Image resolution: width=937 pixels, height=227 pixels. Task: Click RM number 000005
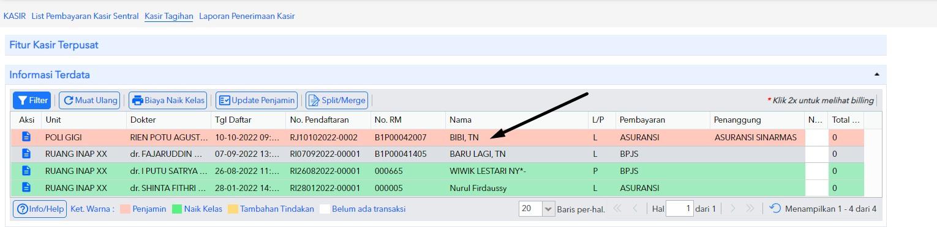pos(388,188)
